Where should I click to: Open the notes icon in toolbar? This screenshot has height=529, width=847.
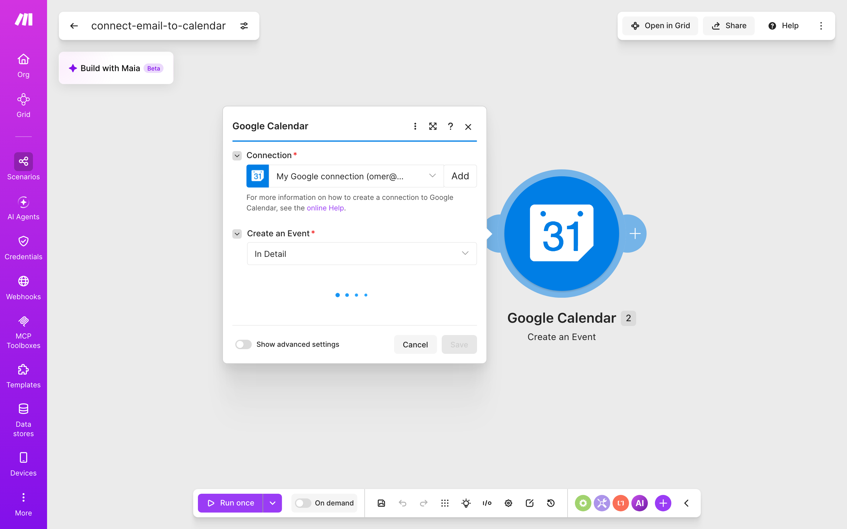[x=530, y=503]
